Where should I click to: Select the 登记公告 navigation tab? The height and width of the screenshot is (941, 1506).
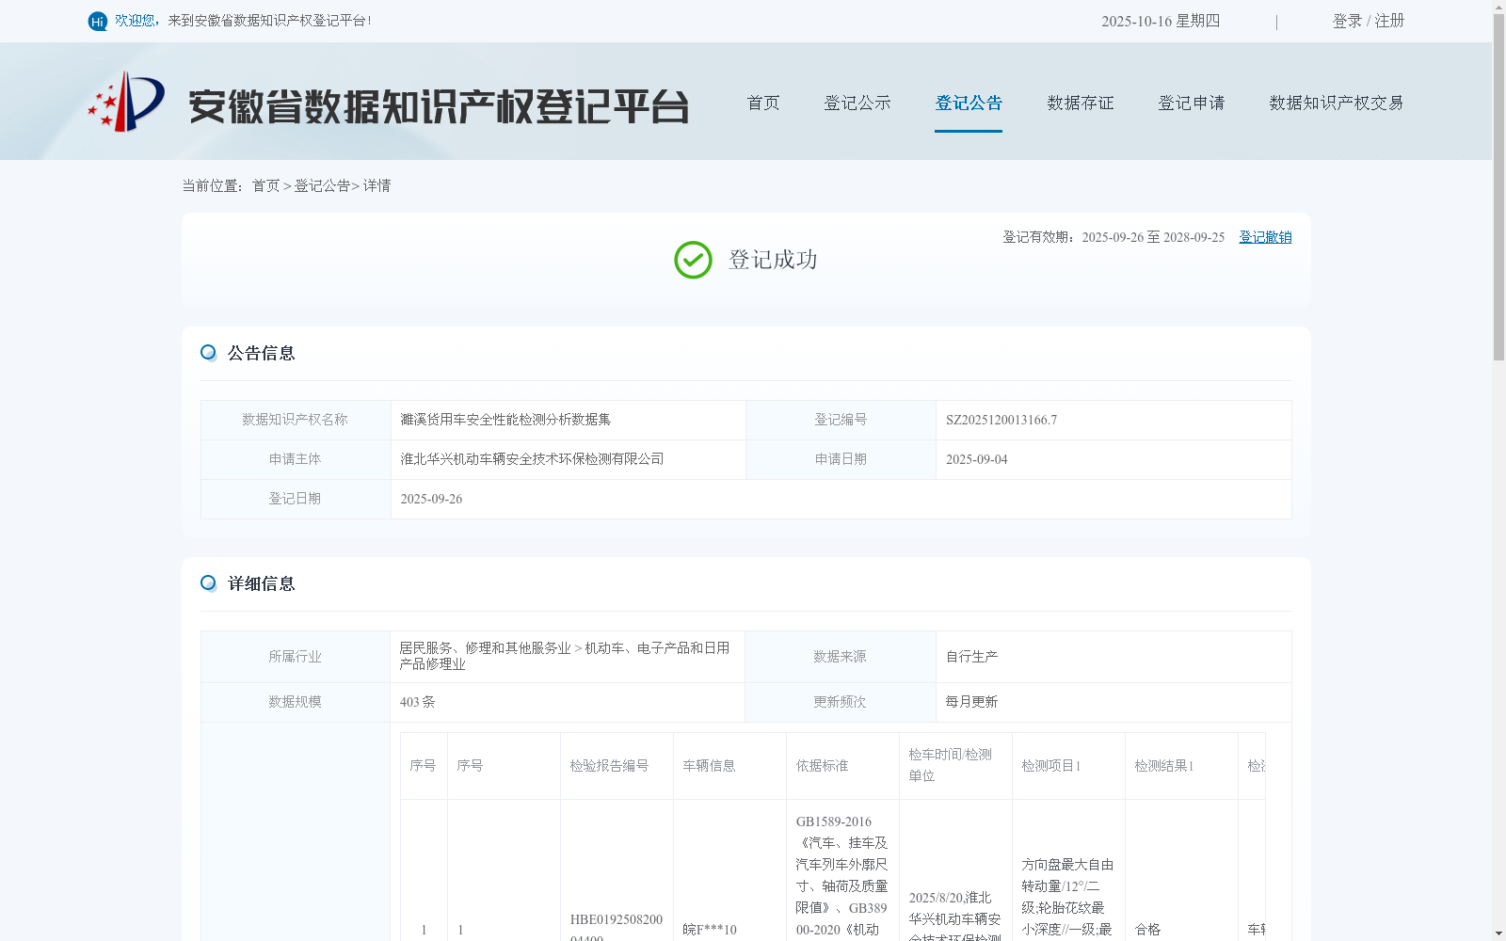point(969,103)
